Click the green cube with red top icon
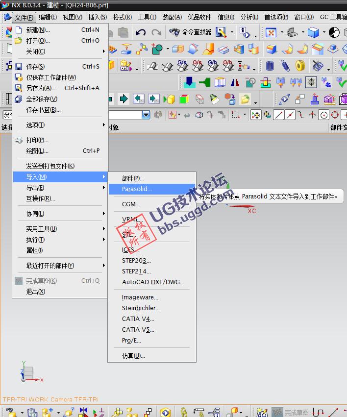Screen dimensions: 347x417 (x=184, y=99)
